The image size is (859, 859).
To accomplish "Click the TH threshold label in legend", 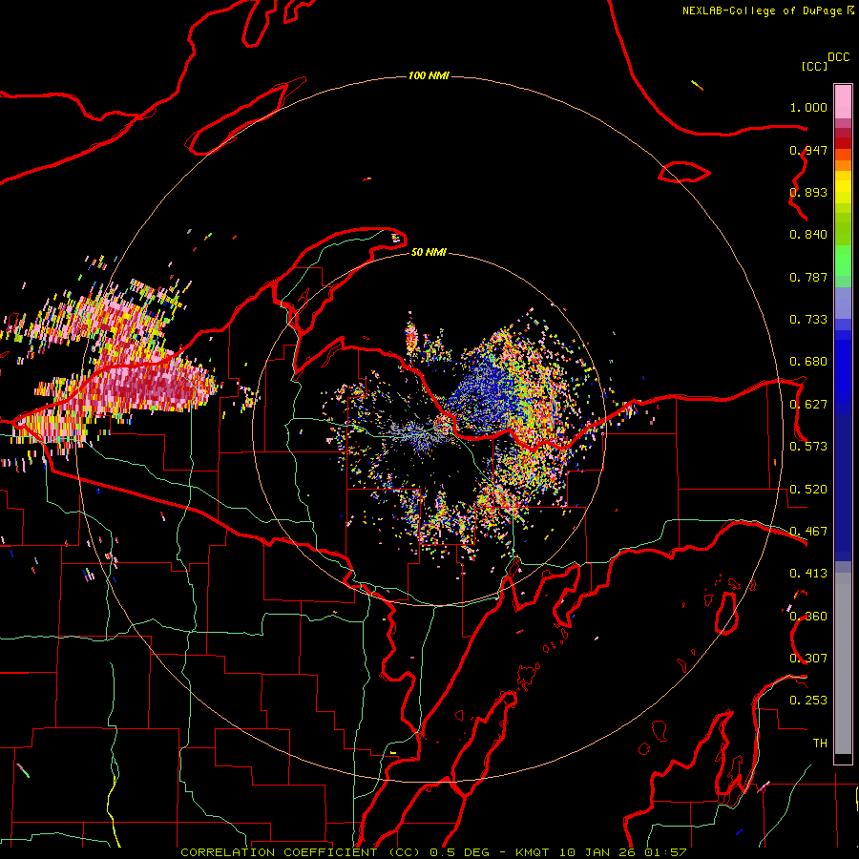I will [820, 744].
